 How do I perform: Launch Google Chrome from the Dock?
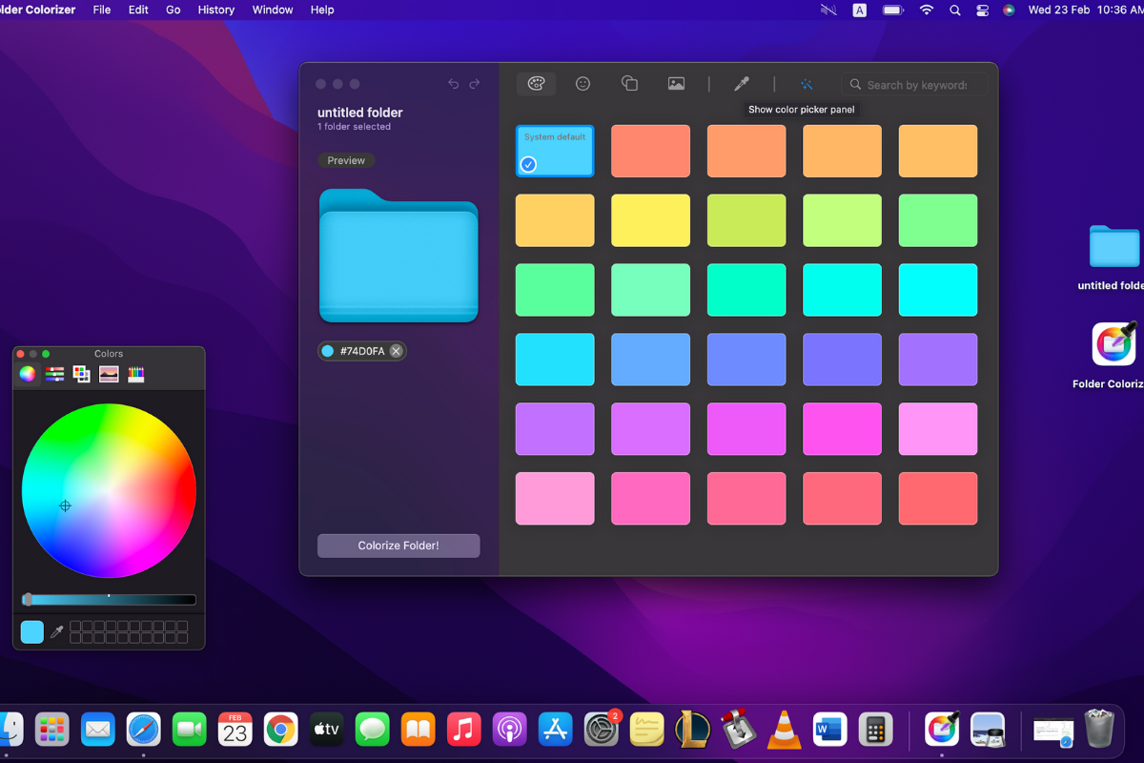tap(280, 730)
